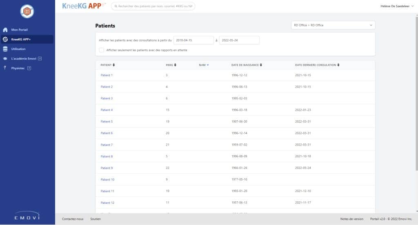Click the KneeKG APP logo in header
The height and width of the screenshot is (225, 418).
[x=84, y=6]
